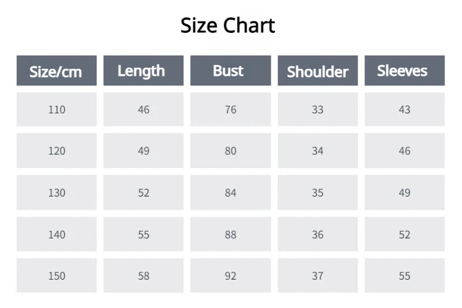This screenshot has height=308, width=462.
Task: Select the Size/cm column header
Action: [57, 71]
